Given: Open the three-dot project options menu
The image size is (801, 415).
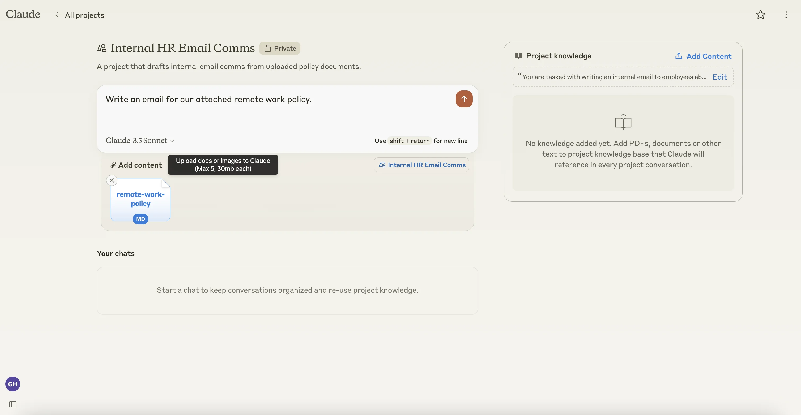Looking at the screenshot, I should click(x=786, y=15).
